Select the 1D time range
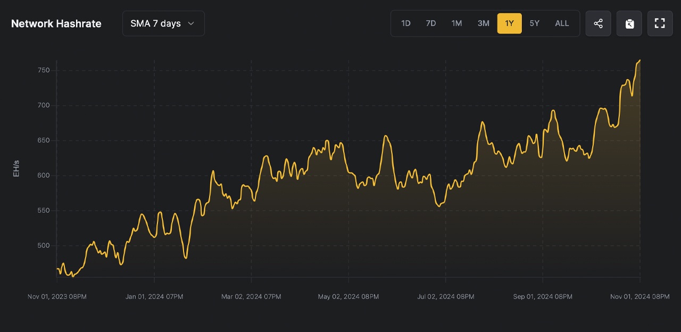The width and height of the screenshot is (681, 332). 405,23
